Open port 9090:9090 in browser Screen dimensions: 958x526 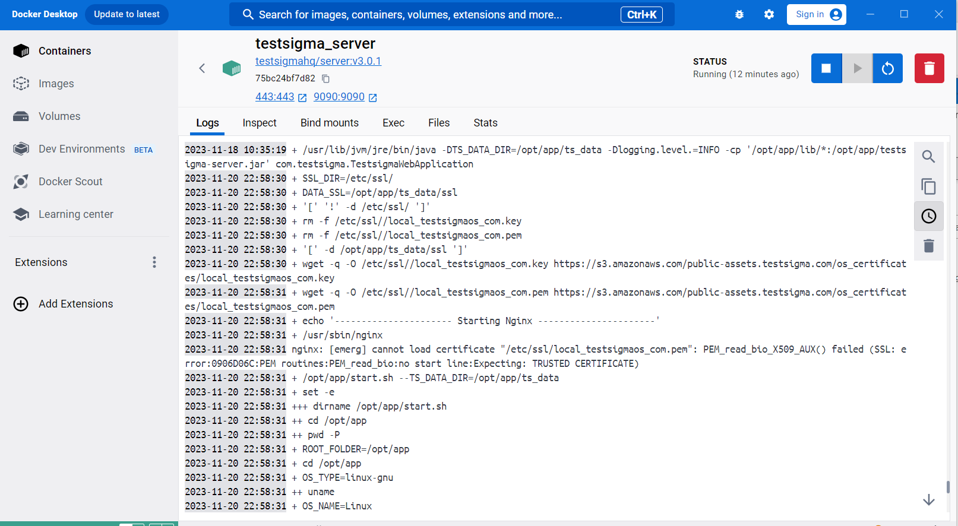pyautogui.click(x=339, y=97)
